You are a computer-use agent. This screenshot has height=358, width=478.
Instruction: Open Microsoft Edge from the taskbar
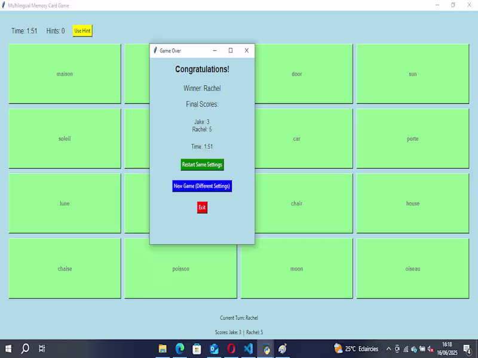[x=179, y=348]
